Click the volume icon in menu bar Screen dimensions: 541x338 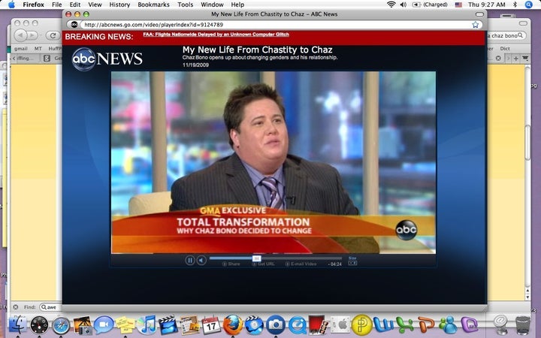(403, 5)
